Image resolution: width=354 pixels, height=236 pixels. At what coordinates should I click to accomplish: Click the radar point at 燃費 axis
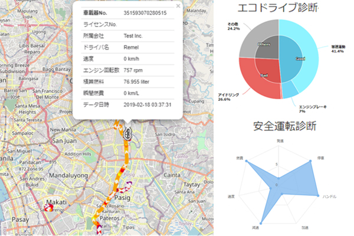coord(247,161)
